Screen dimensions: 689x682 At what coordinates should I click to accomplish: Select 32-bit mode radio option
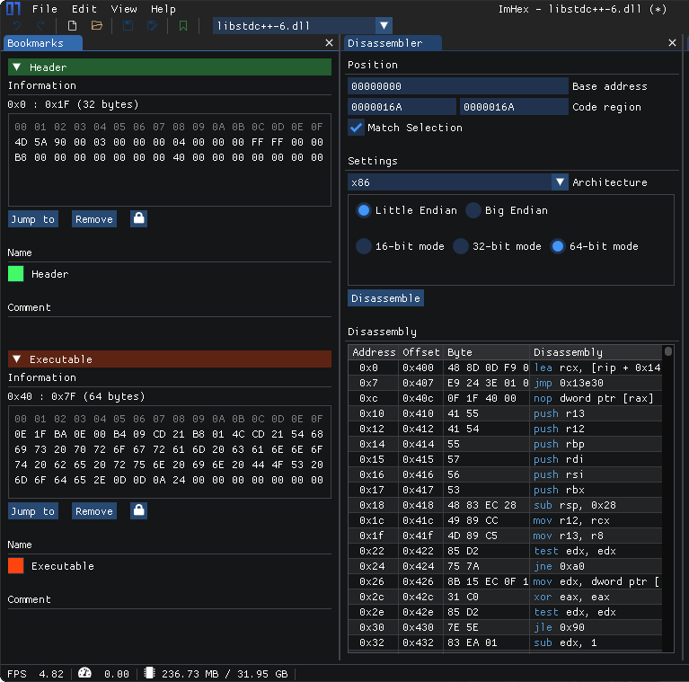point(461,246)
